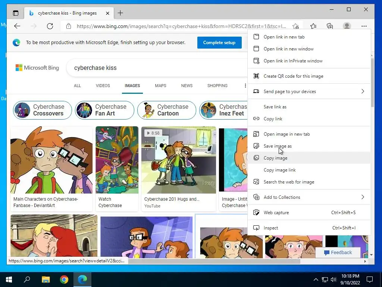
Task: Choose Open link in InPrivate window
Action: 309,61
